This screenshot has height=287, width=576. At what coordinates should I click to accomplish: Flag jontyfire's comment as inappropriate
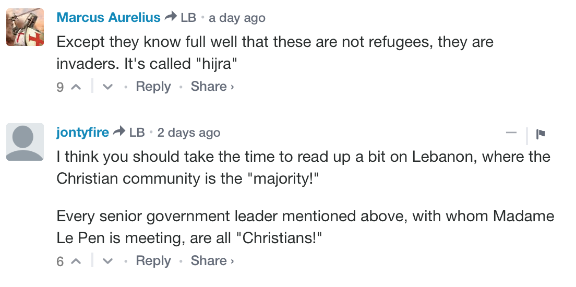pyautogui.click(x=541, y=134)
